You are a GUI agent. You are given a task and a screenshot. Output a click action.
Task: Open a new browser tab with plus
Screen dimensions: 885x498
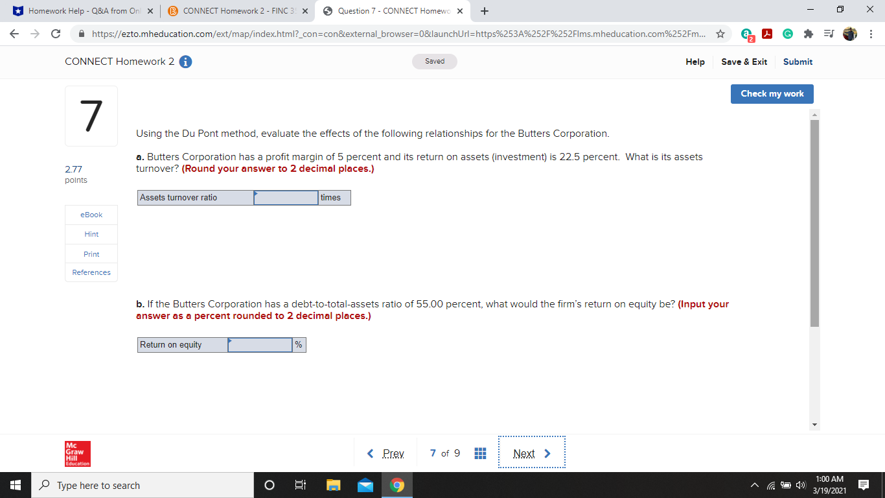[x=484, y=11]
